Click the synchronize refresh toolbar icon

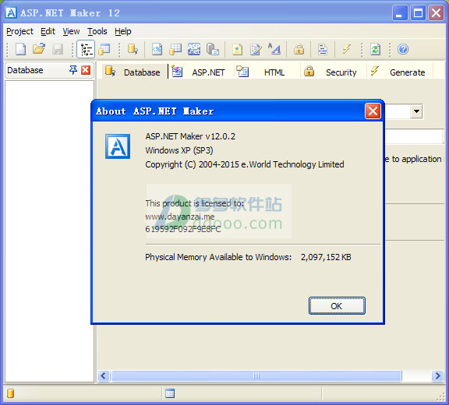point(375,49)
